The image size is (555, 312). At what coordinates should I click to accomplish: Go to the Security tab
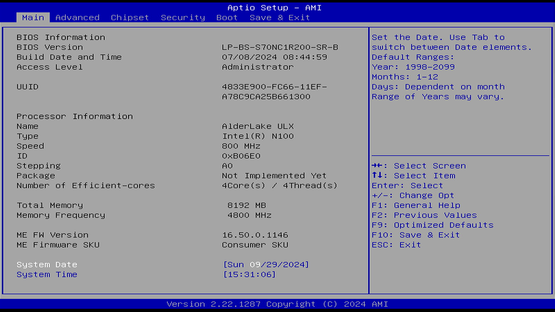(183, 18)
